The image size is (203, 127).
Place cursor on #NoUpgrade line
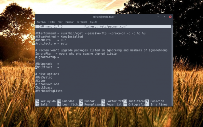[x=47, y=64]
